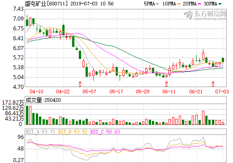Click the 0.27 RSI axis label
This screenshot has height=163, width=233.
pos(18,160)
